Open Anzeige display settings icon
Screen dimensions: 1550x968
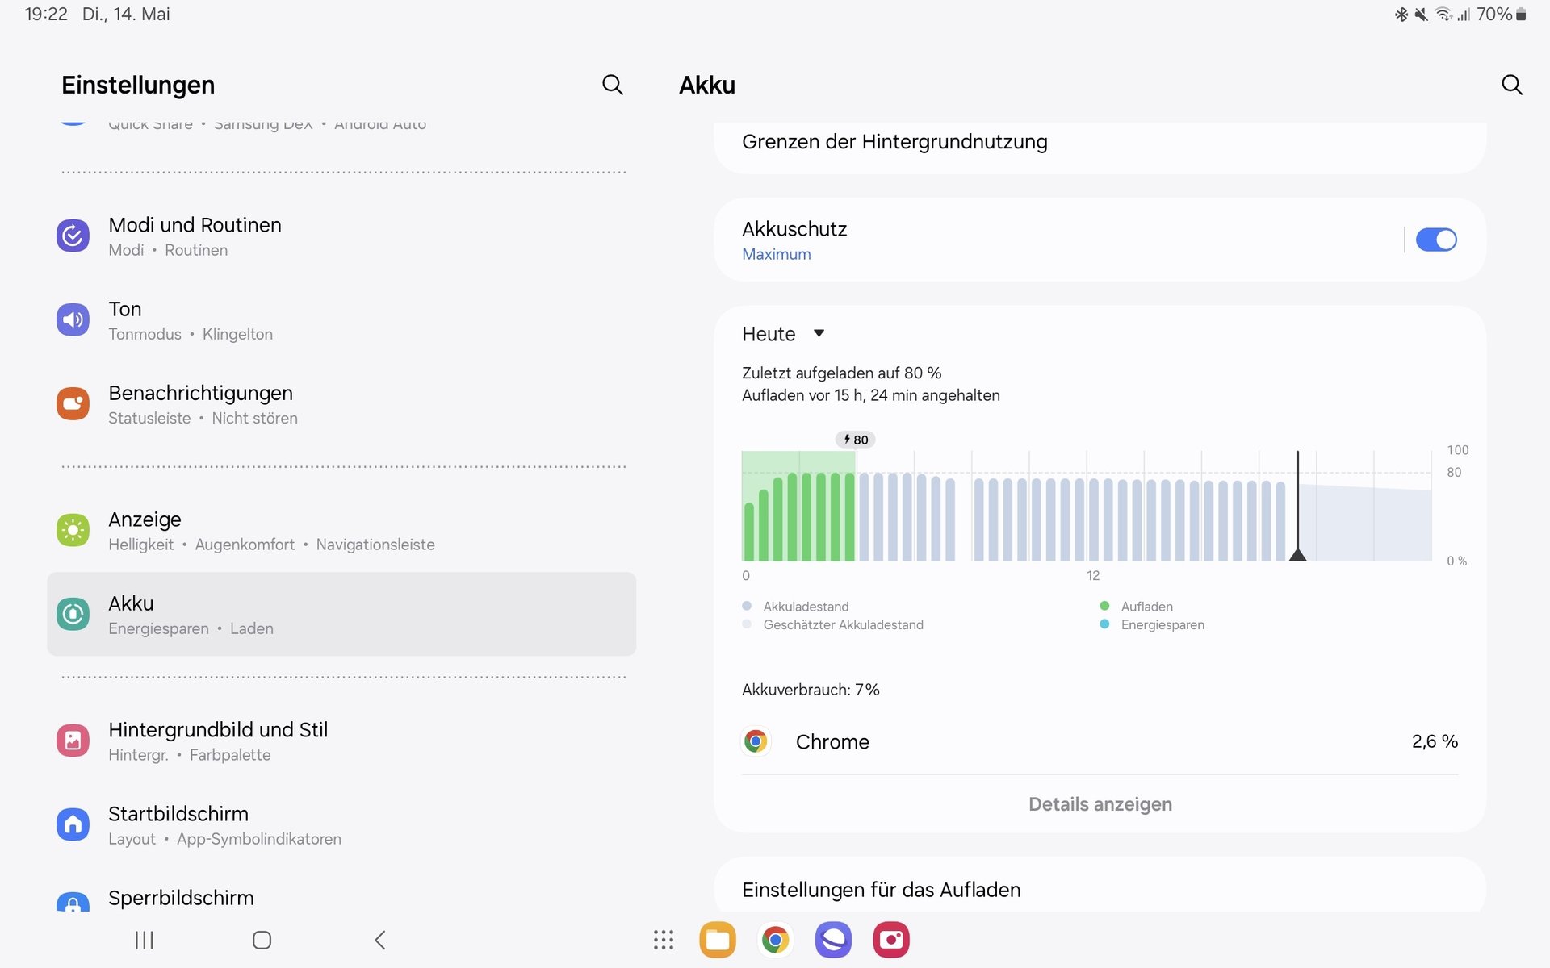[73, 530]
